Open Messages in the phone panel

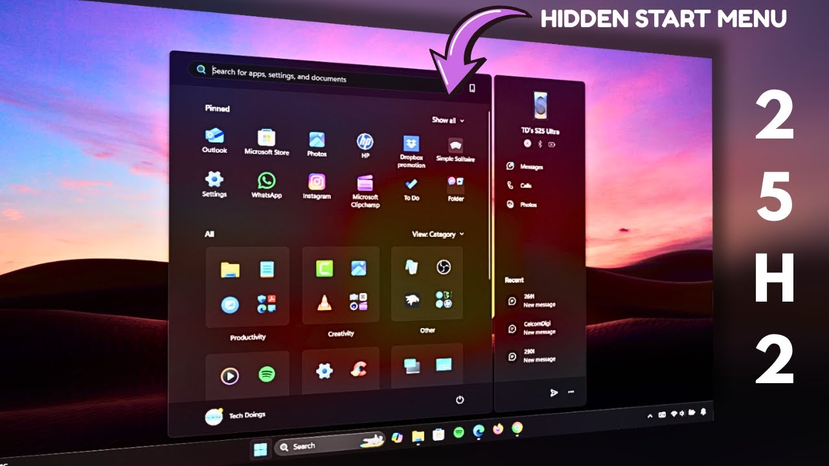click(x=525, y=166)
